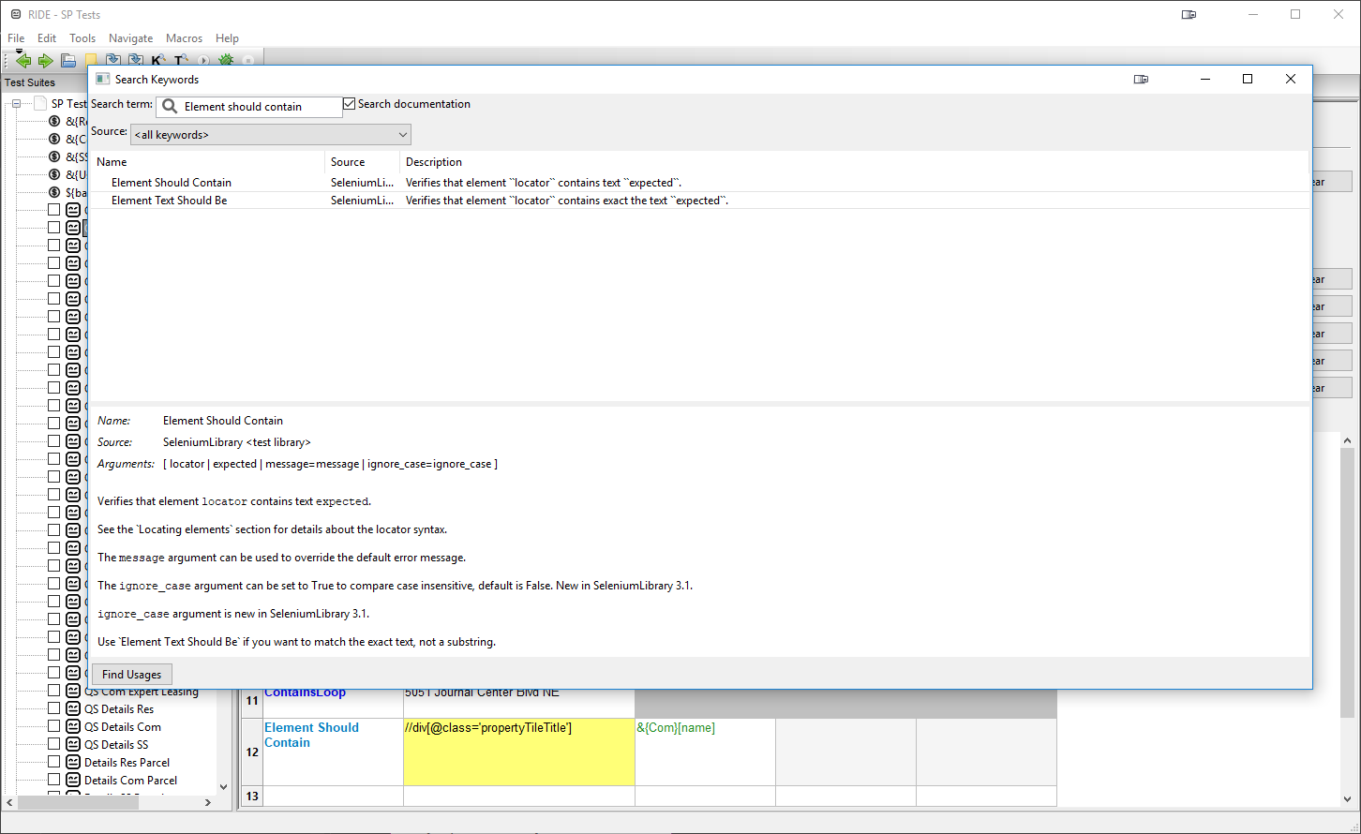Screen dimensions: 1361x834
Task: Collapse the SP Tests tree root node
Action: 16,104
